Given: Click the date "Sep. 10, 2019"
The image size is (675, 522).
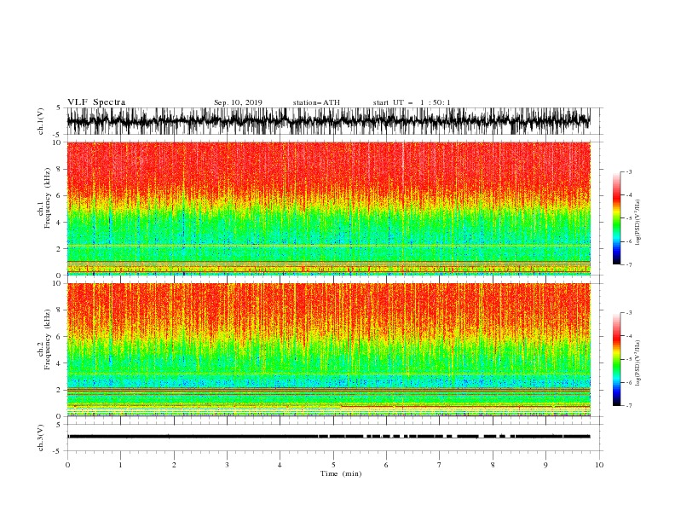Looking at the screenshot, I should click(x=238, y=102).
